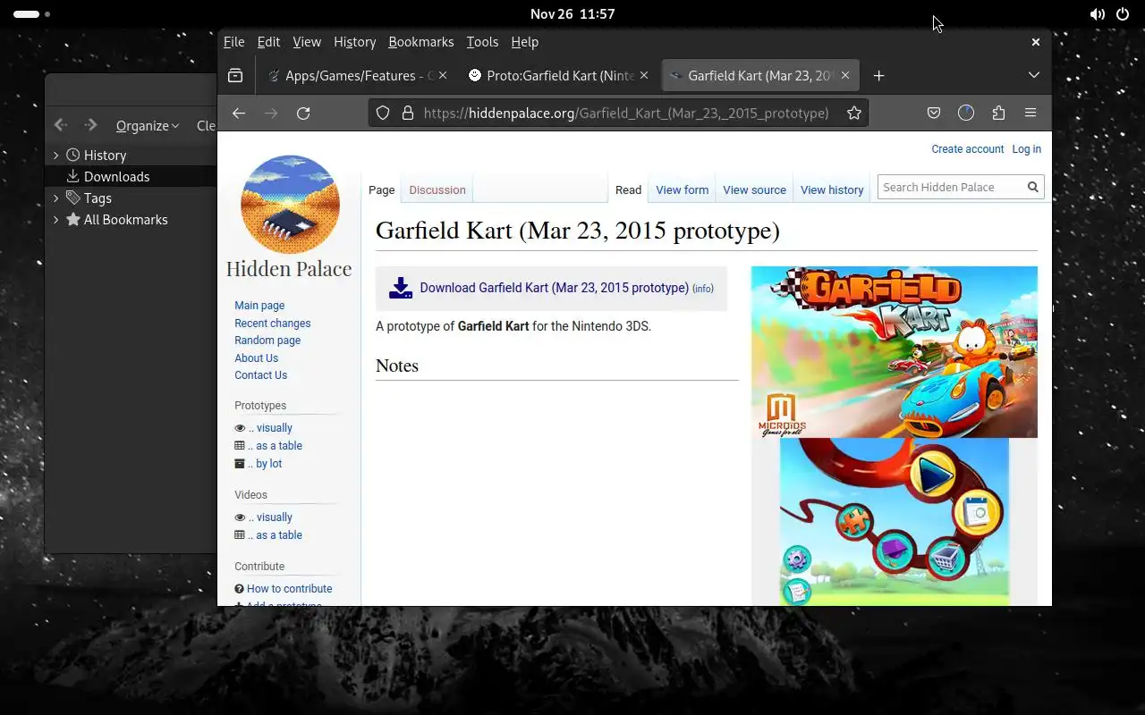
Task: Click the clock date in top bar
Action: click(x=572, y=14)
